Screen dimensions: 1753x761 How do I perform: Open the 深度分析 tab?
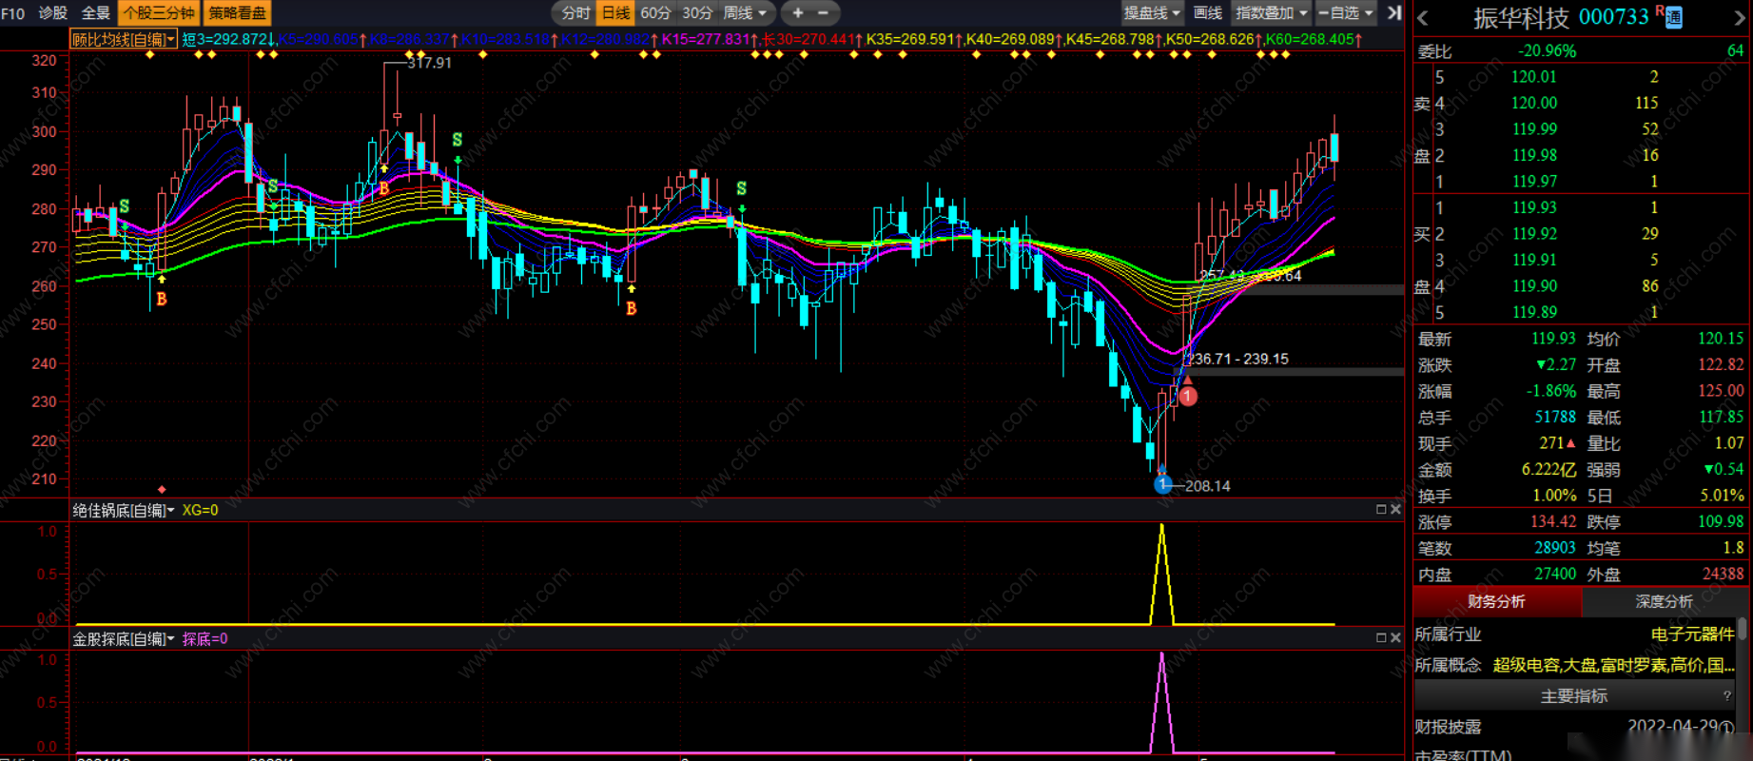[1665, 601]
